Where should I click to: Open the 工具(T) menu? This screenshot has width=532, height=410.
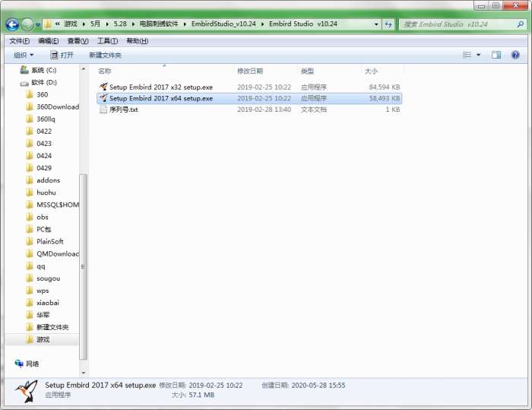108,41
